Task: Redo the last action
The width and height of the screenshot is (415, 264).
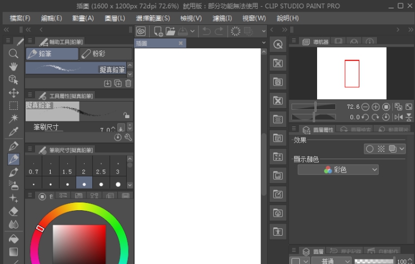Action: [x=219, y=32]
